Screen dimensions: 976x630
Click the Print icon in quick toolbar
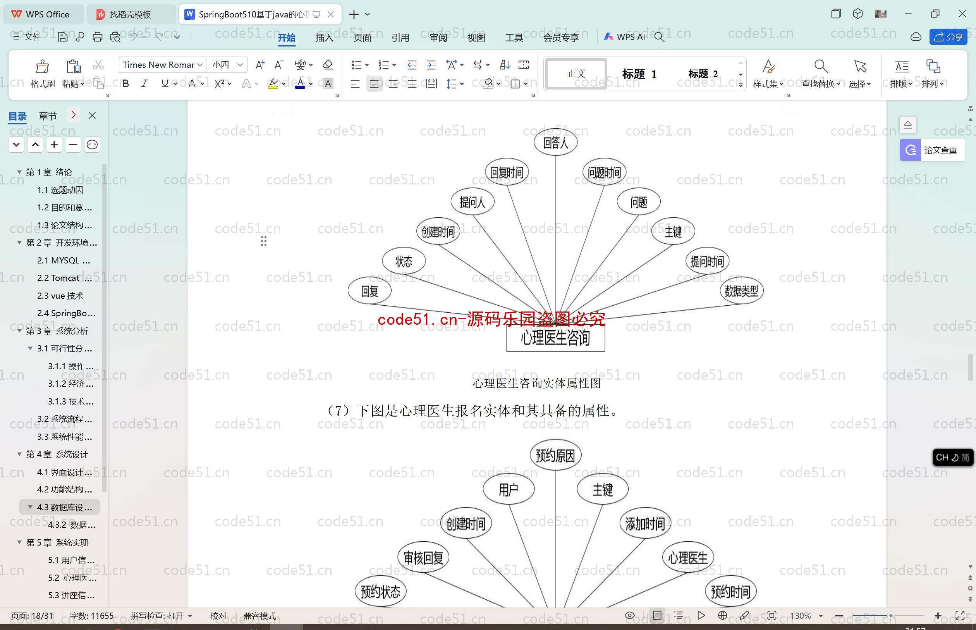pyautogui.click(x=97, y=37)
